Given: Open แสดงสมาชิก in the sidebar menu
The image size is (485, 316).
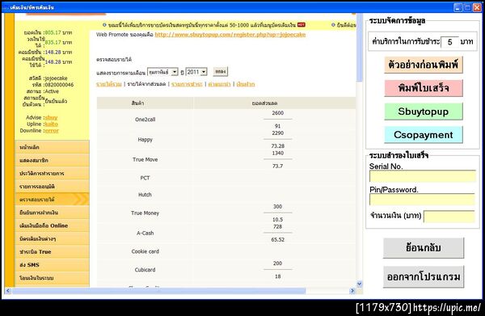Looking at the screenshot, I should (52, 160).
